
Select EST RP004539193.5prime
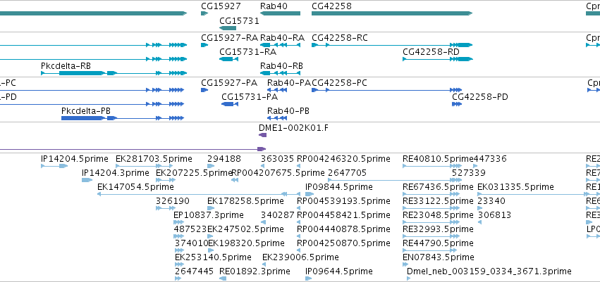298,208
